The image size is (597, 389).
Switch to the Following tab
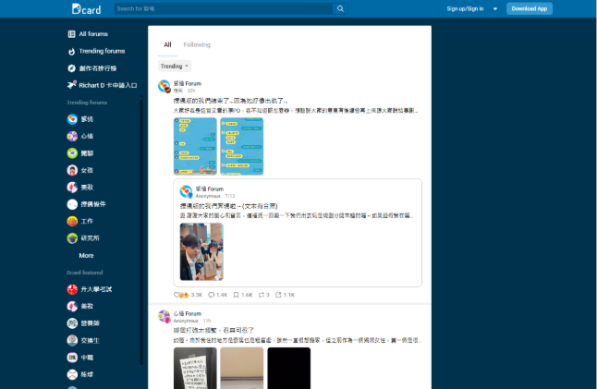point(196,44)
